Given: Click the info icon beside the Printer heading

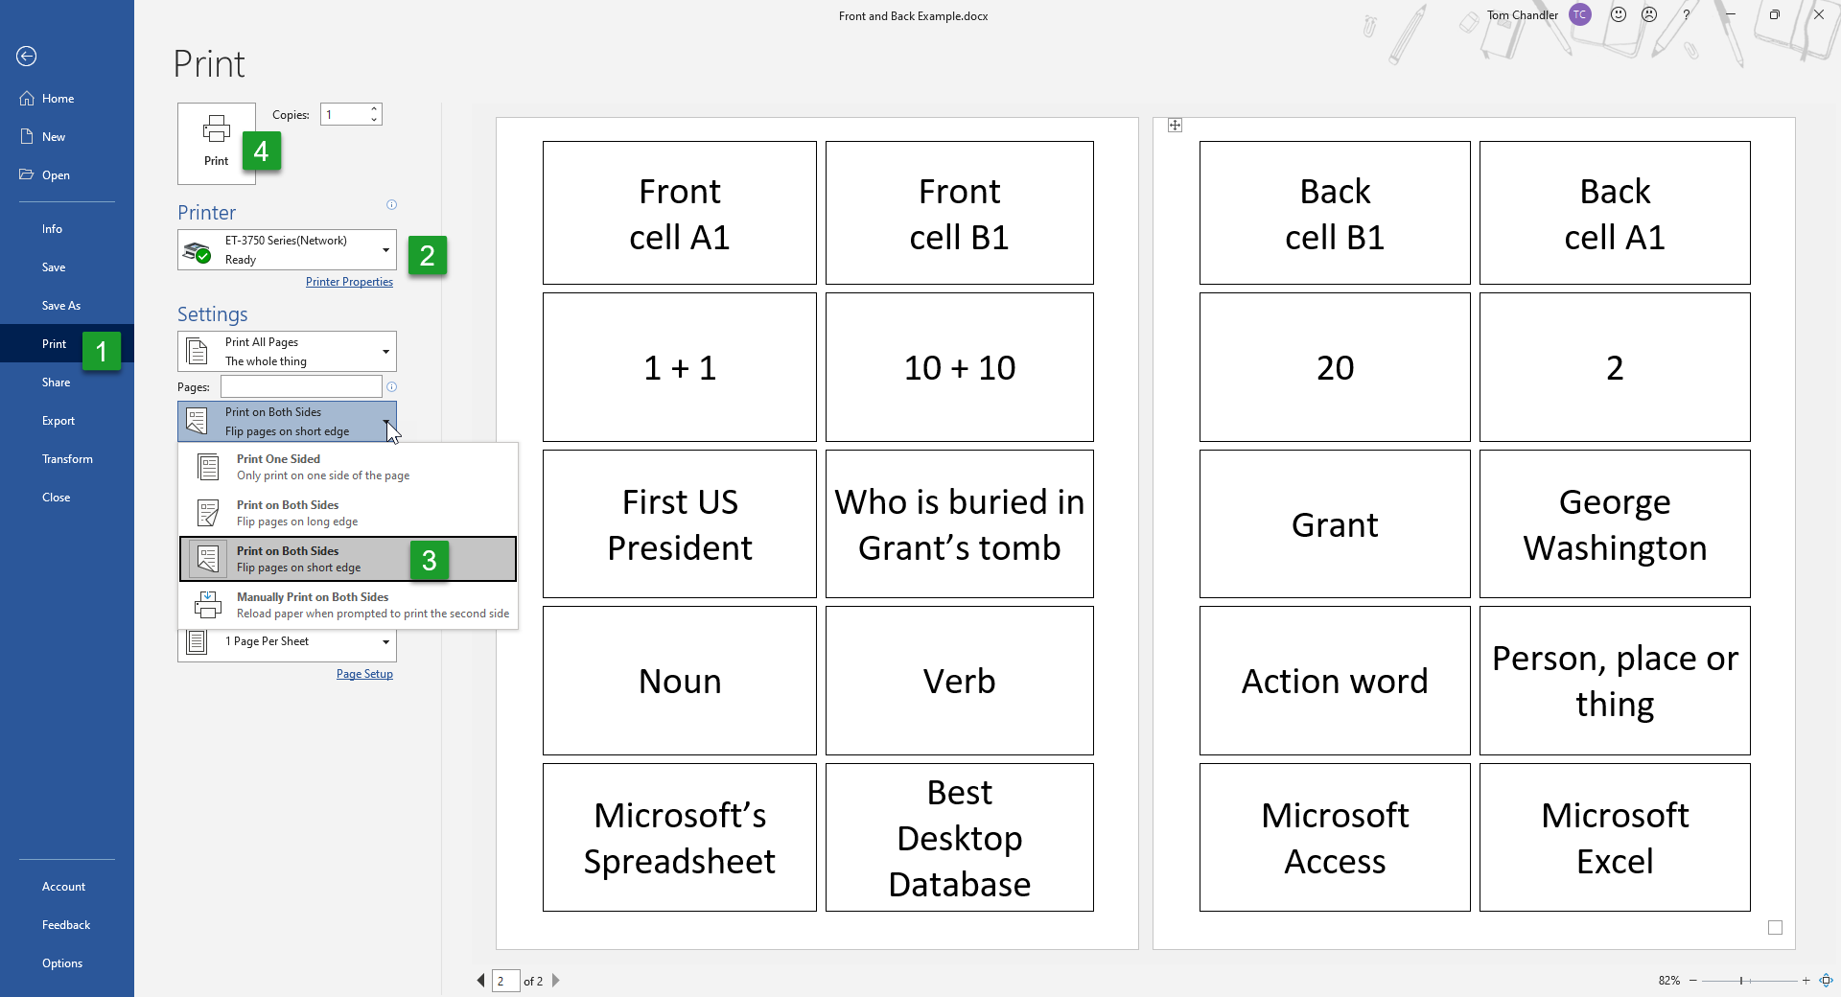Looking at the screenshot, I should [x=391, y=204].
